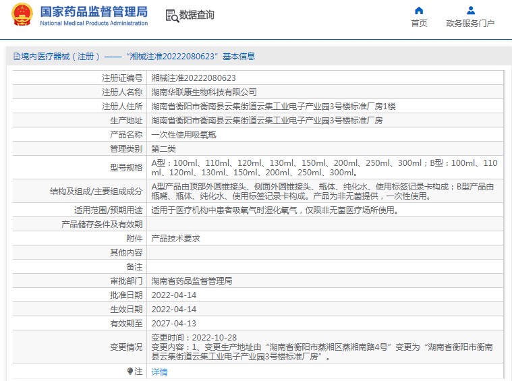Click the 生效日期 row label
The image size is (512, 381).
tap(126, 309)
